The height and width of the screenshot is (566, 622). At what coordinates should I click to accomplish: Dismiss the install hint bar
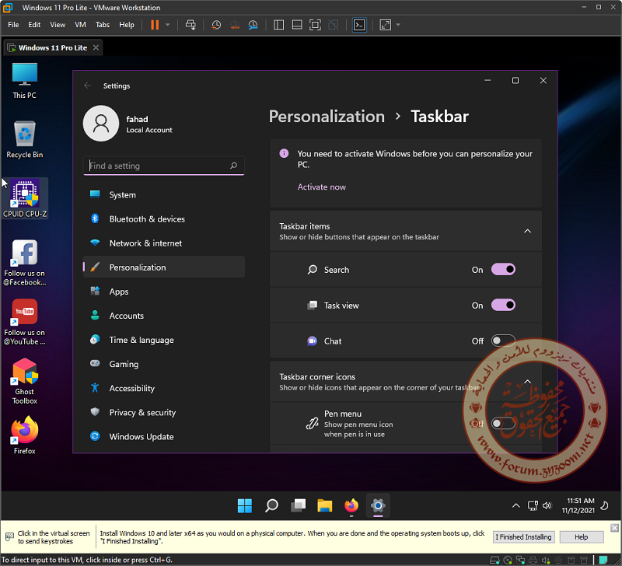[614, 528]
